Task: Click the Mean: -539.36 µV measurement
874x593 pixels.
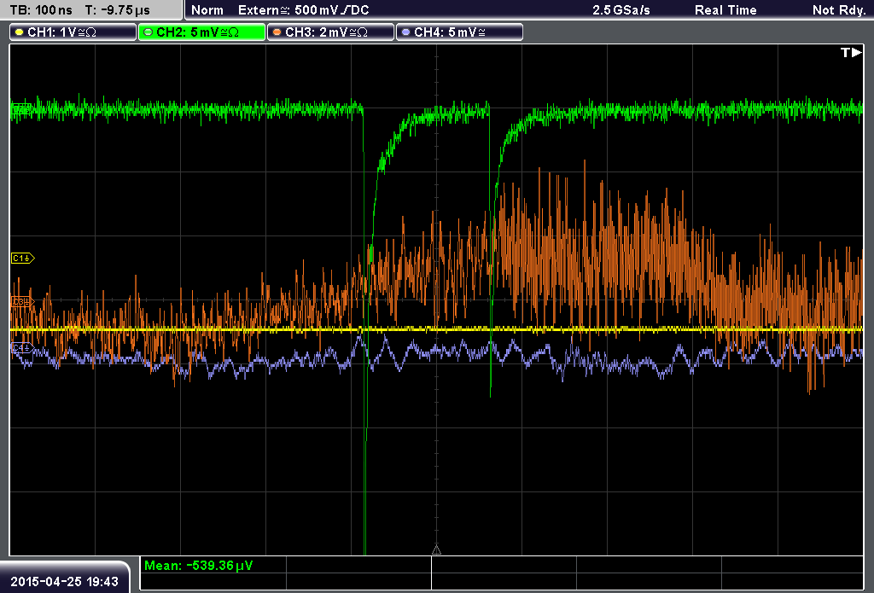Action: pos(198,565)
